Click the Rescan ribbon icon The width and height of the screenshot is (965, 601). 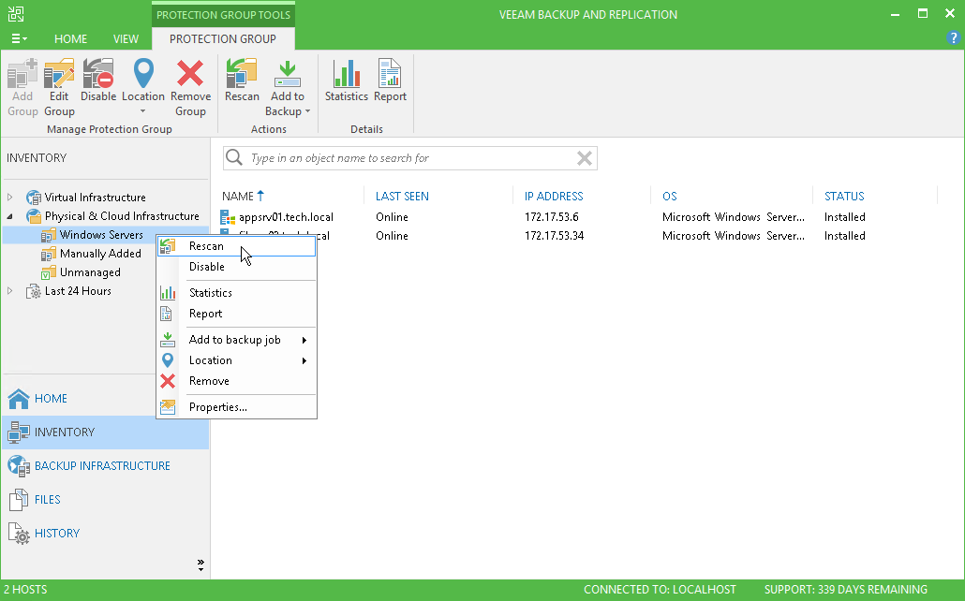(x=242, y=74)
